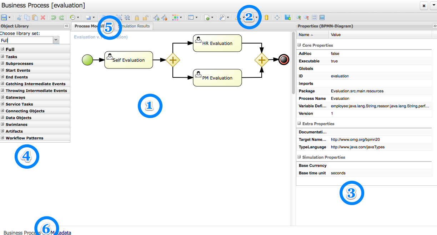Open the library set dropdown
437x235 pixels.
pyautogui.click(x=56, y=40)
